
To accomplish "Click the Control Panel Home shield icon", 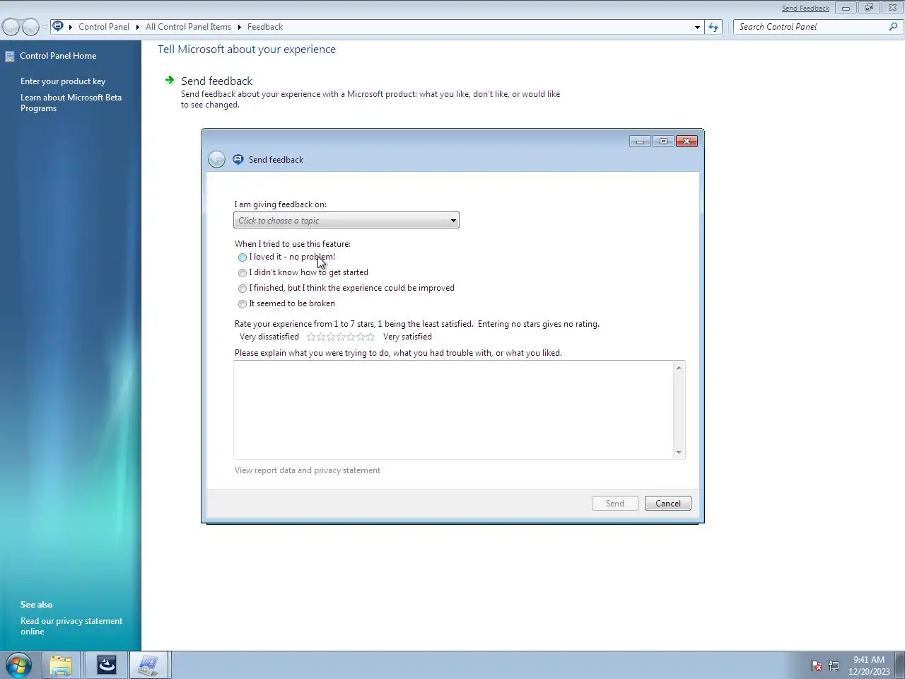I will tap(10, 56).
